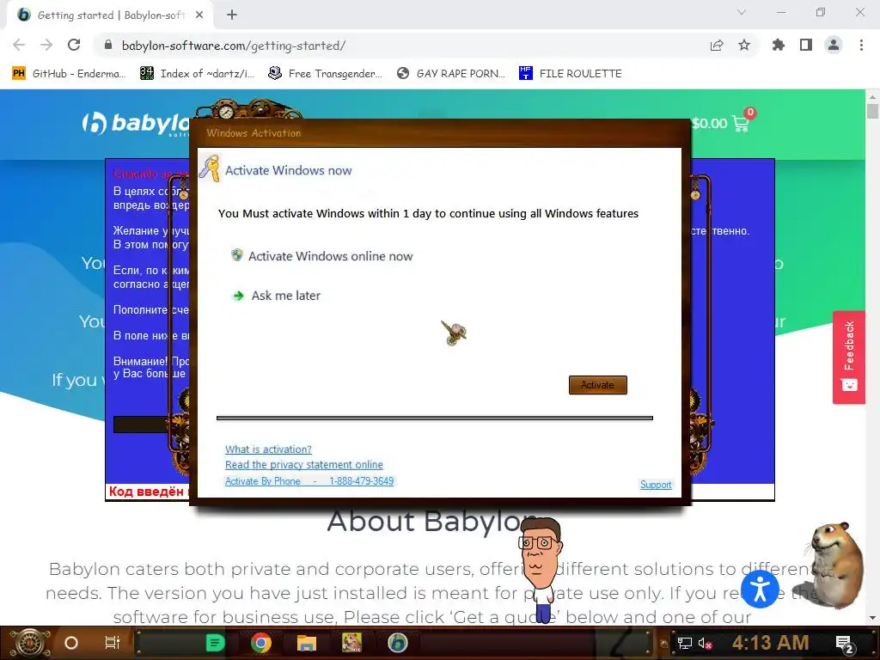Reload the page in Chrome
Viewport: 880px width, 660px height.
coord(74,45)
